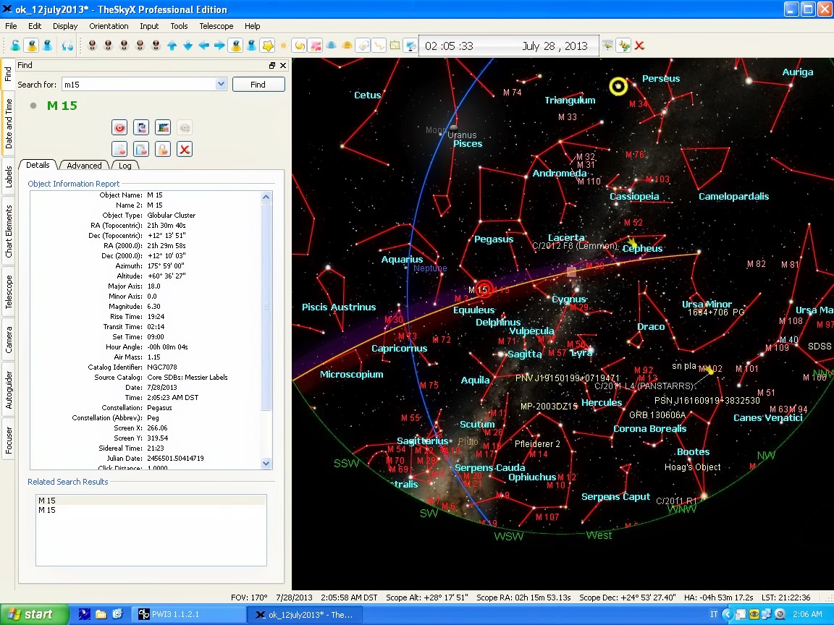Click the padlock lock-on-target icon
Viewport: 834px width, 625px height.
point(163,149)
